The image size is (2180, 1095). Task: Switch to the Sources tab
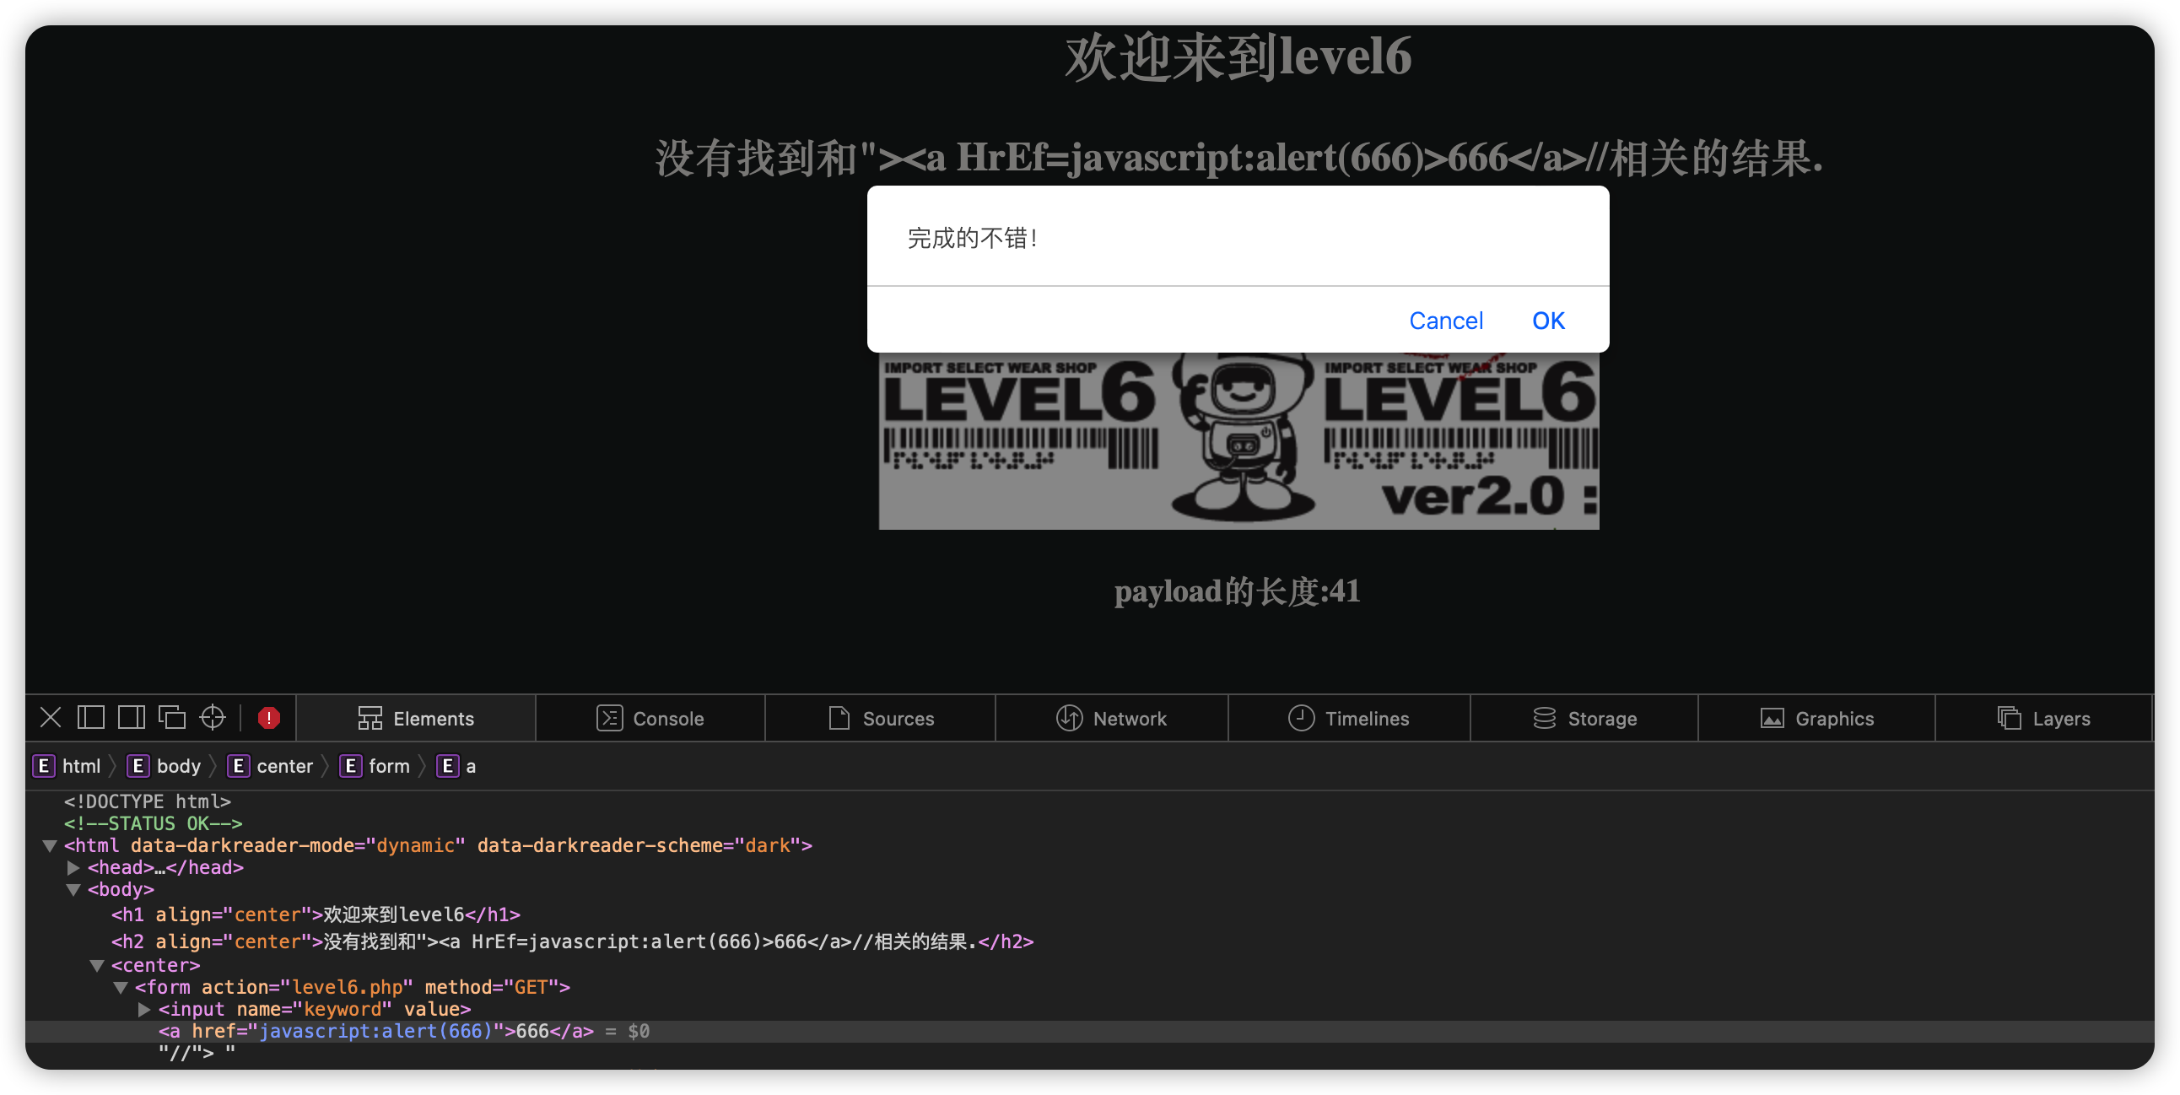[x=880, y=719]
